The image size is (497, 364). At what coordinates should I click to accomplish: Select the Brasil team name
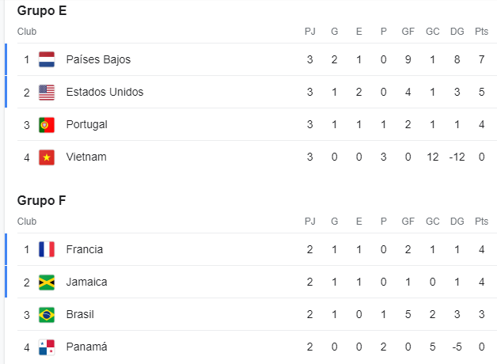[x=80, y=315]
